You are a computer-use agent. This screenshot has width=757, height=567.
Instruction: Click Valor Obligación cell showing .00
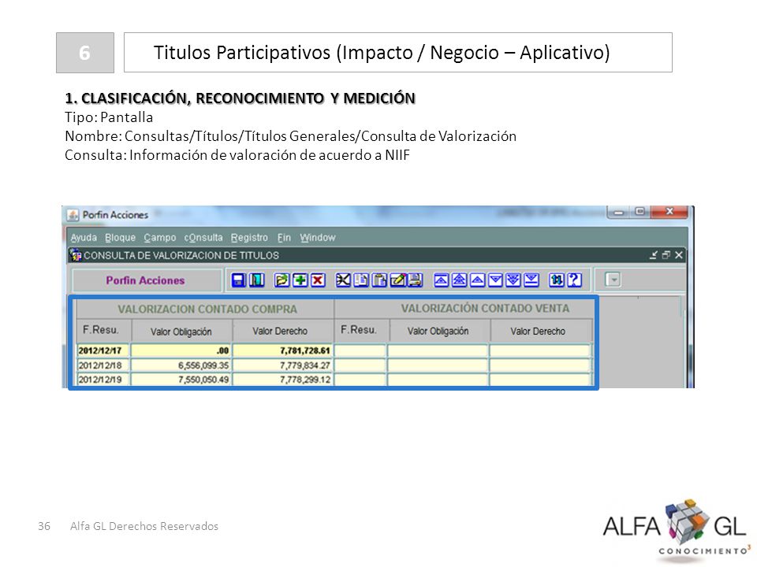pyautogui.click(x=181, y=350)
